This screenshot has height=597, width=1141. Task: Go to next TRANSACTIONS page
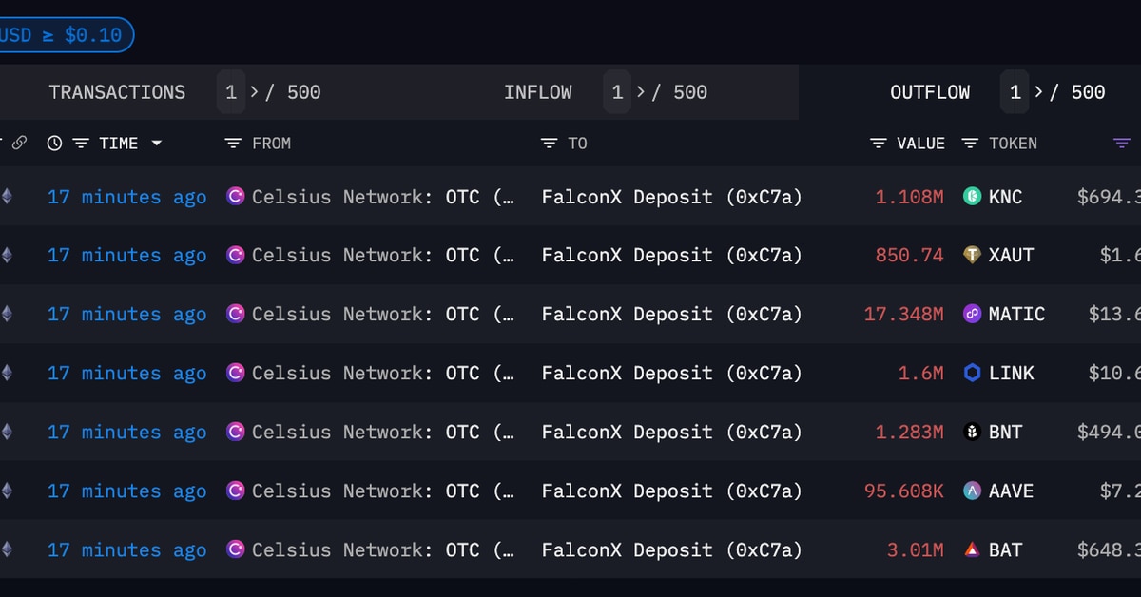pos(254,92)
